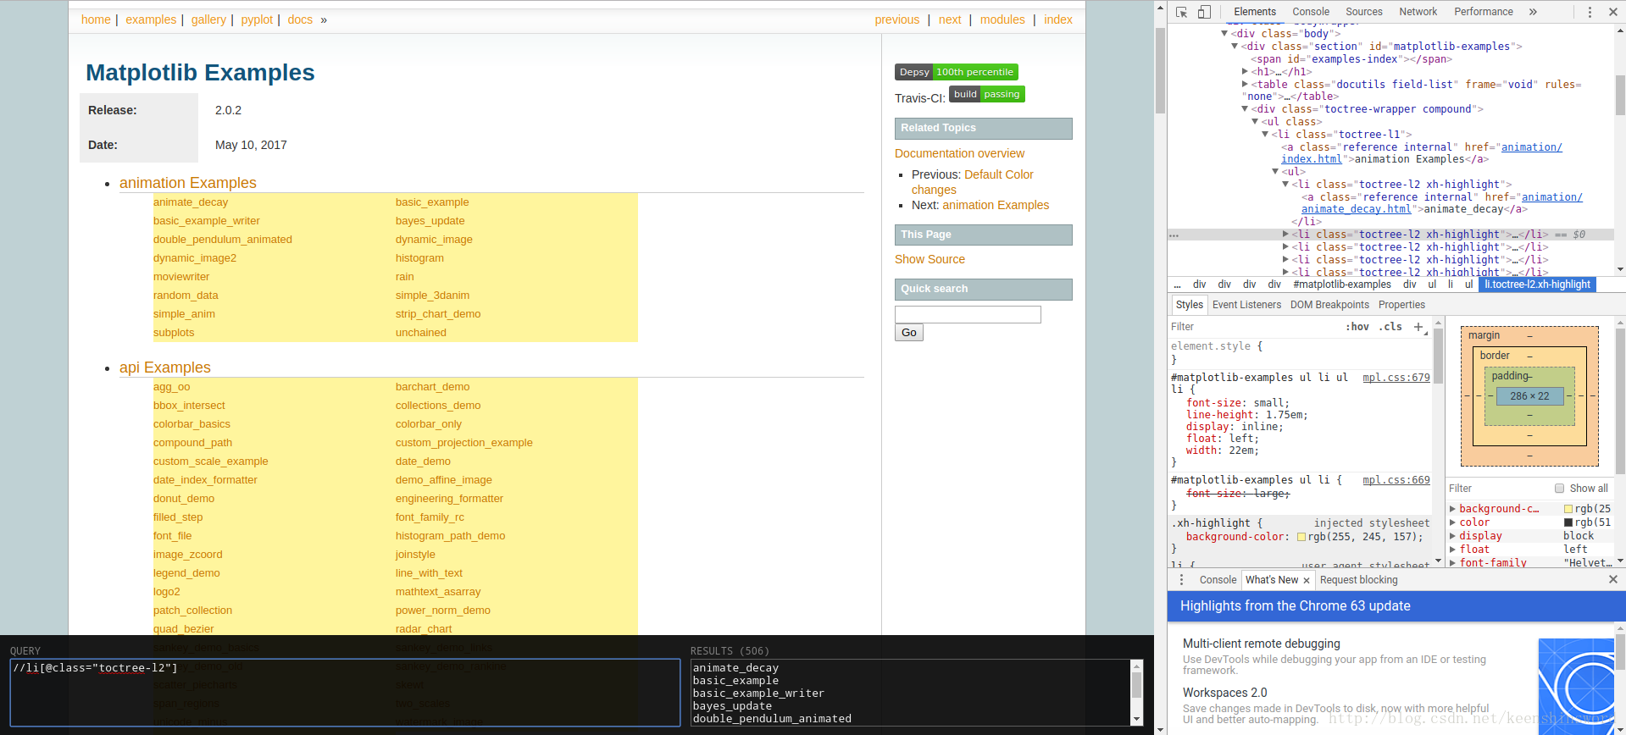Select the Event Listeners pane tab

coord(1246,305)
